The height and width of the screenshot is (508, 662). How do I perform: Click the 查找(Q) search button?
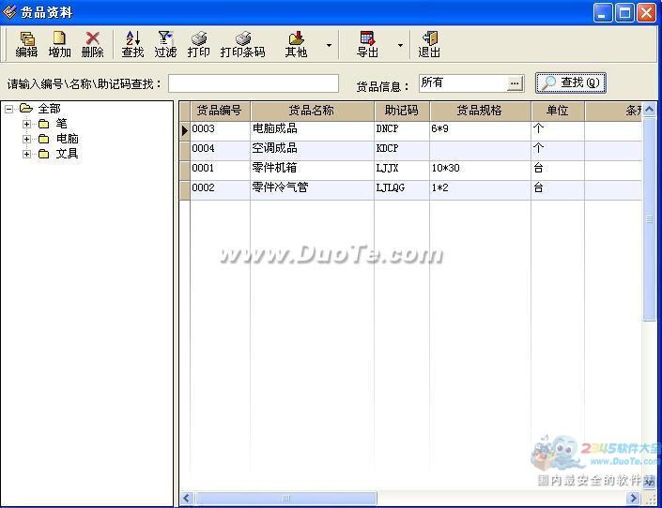(571, 82)
